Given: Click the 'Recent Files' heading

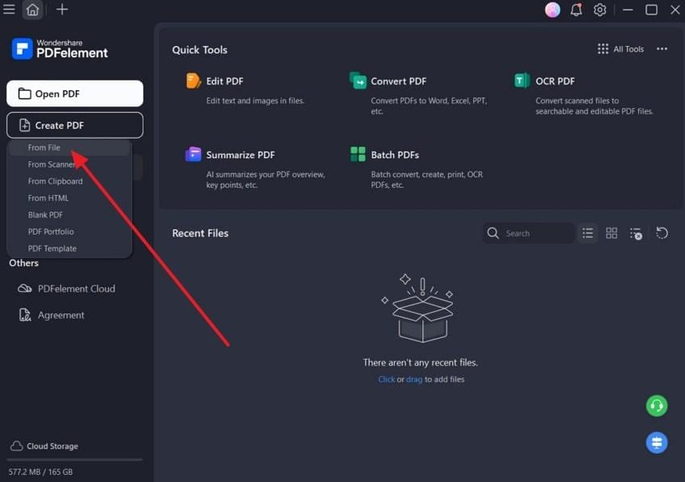Looking at the screenshot, I should click(200, 234).
